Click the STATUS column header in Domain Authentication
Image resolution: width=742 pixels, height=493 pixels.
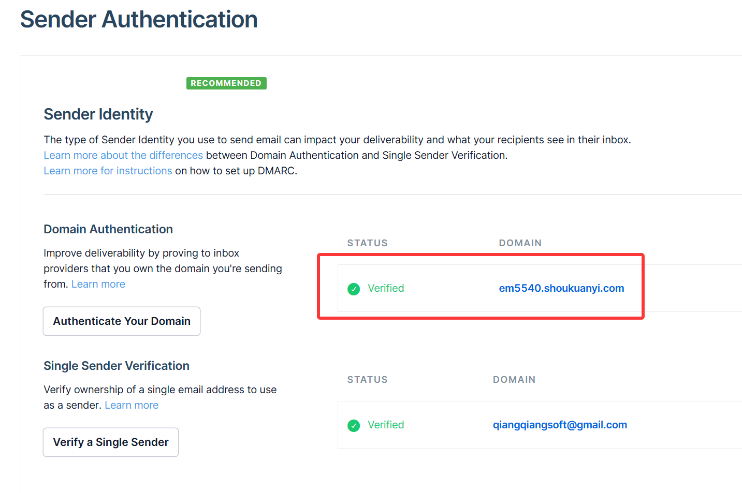pos(367,243)
